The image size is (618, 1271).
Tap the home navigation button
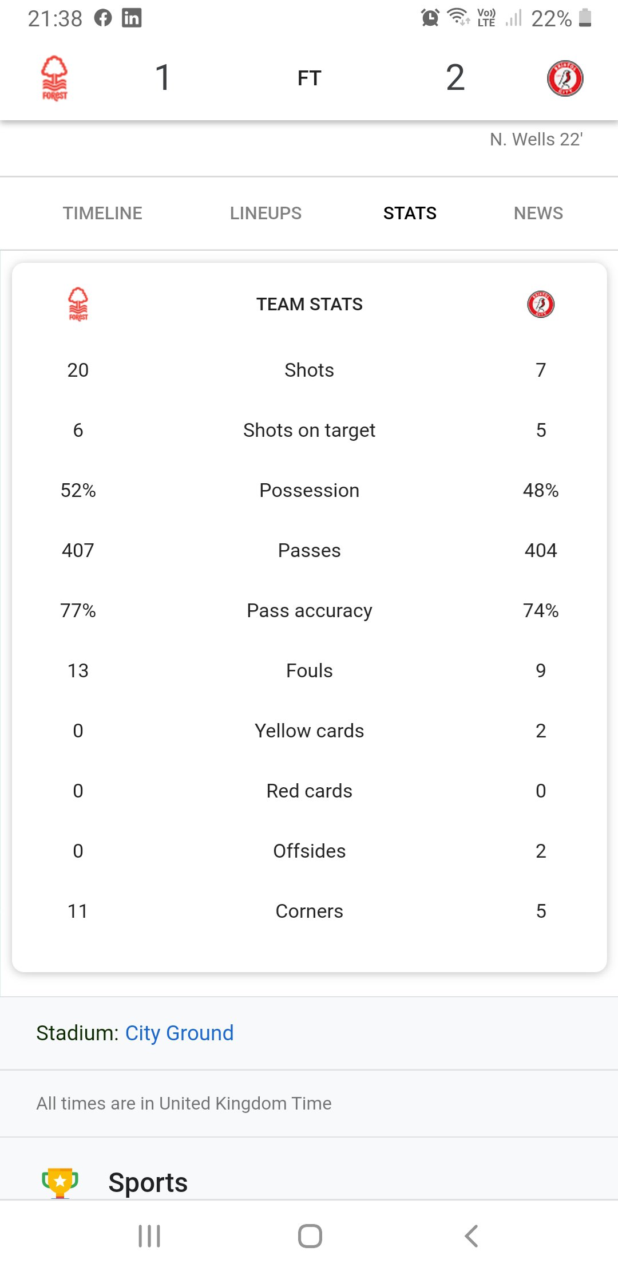coord(310,1236)
